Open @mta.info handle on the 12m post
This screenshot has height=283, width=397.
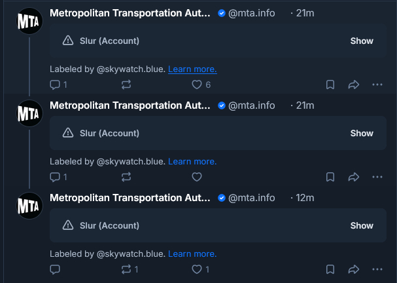(252, 198)
